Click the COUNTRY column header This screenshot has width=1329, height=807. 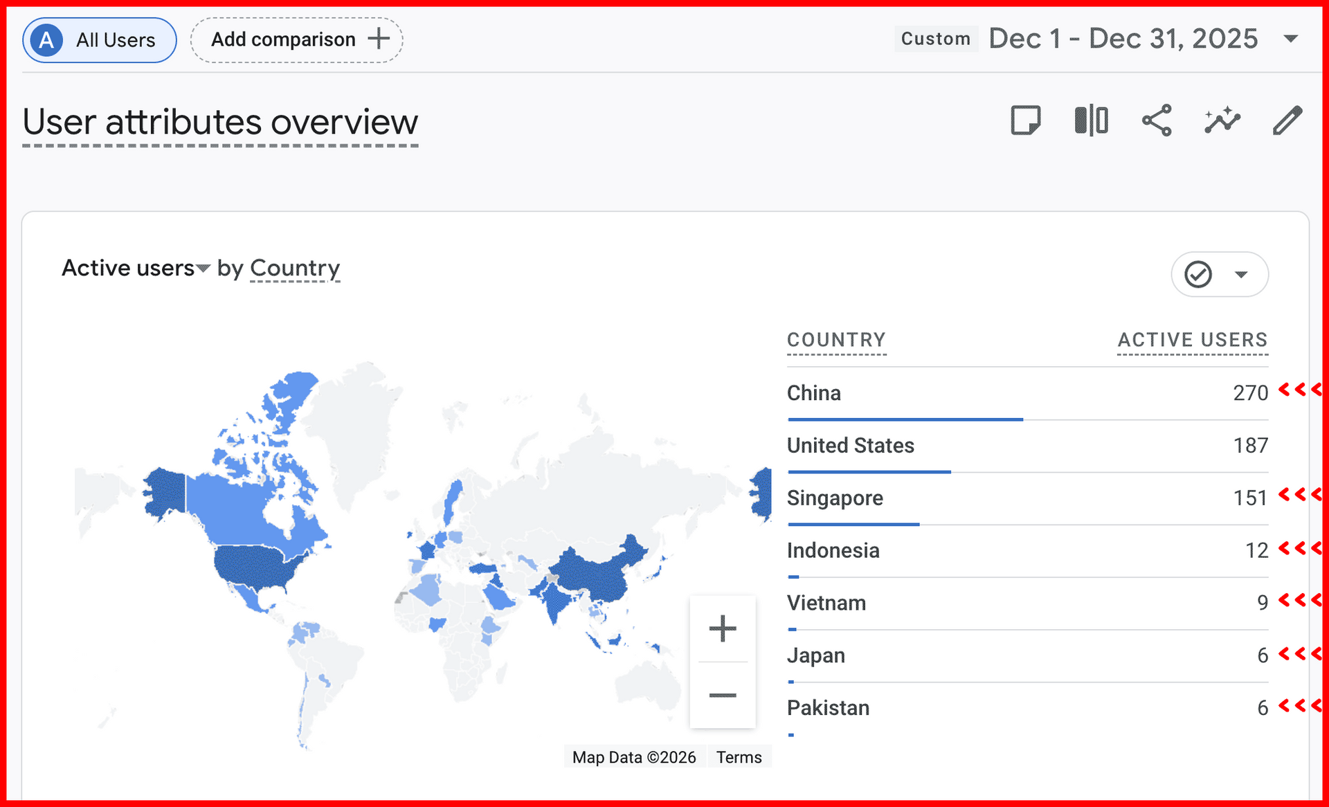(x=836, y=340)
